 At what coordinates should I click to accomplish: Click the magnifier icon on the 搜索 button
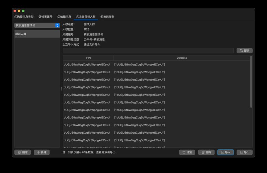[x=241, y=51]
